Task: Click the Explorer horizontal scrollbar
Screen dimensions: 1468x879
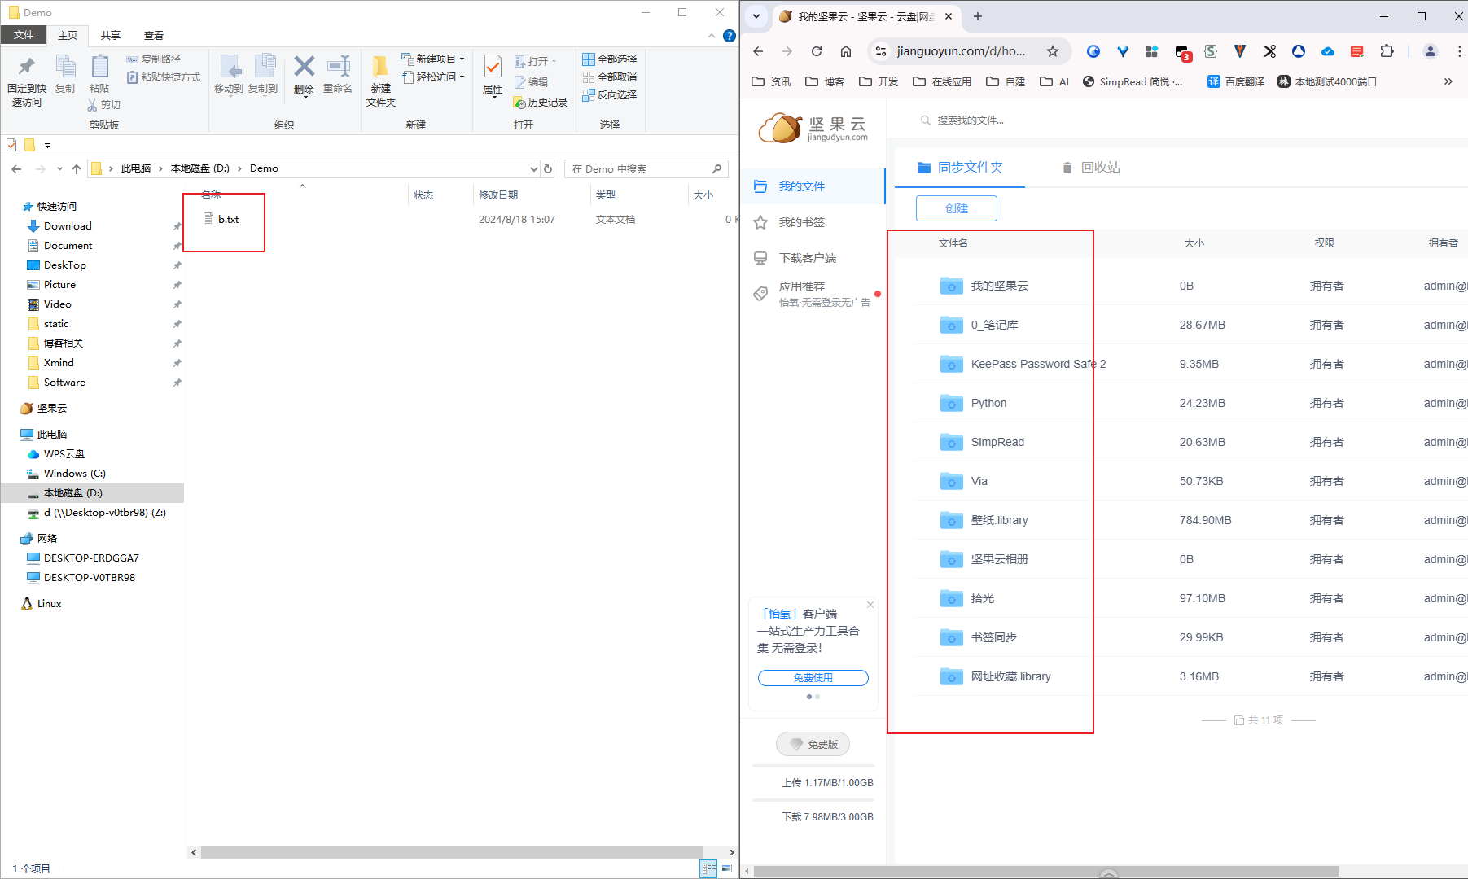Action: pyautogui.click(x=452, y=852)
